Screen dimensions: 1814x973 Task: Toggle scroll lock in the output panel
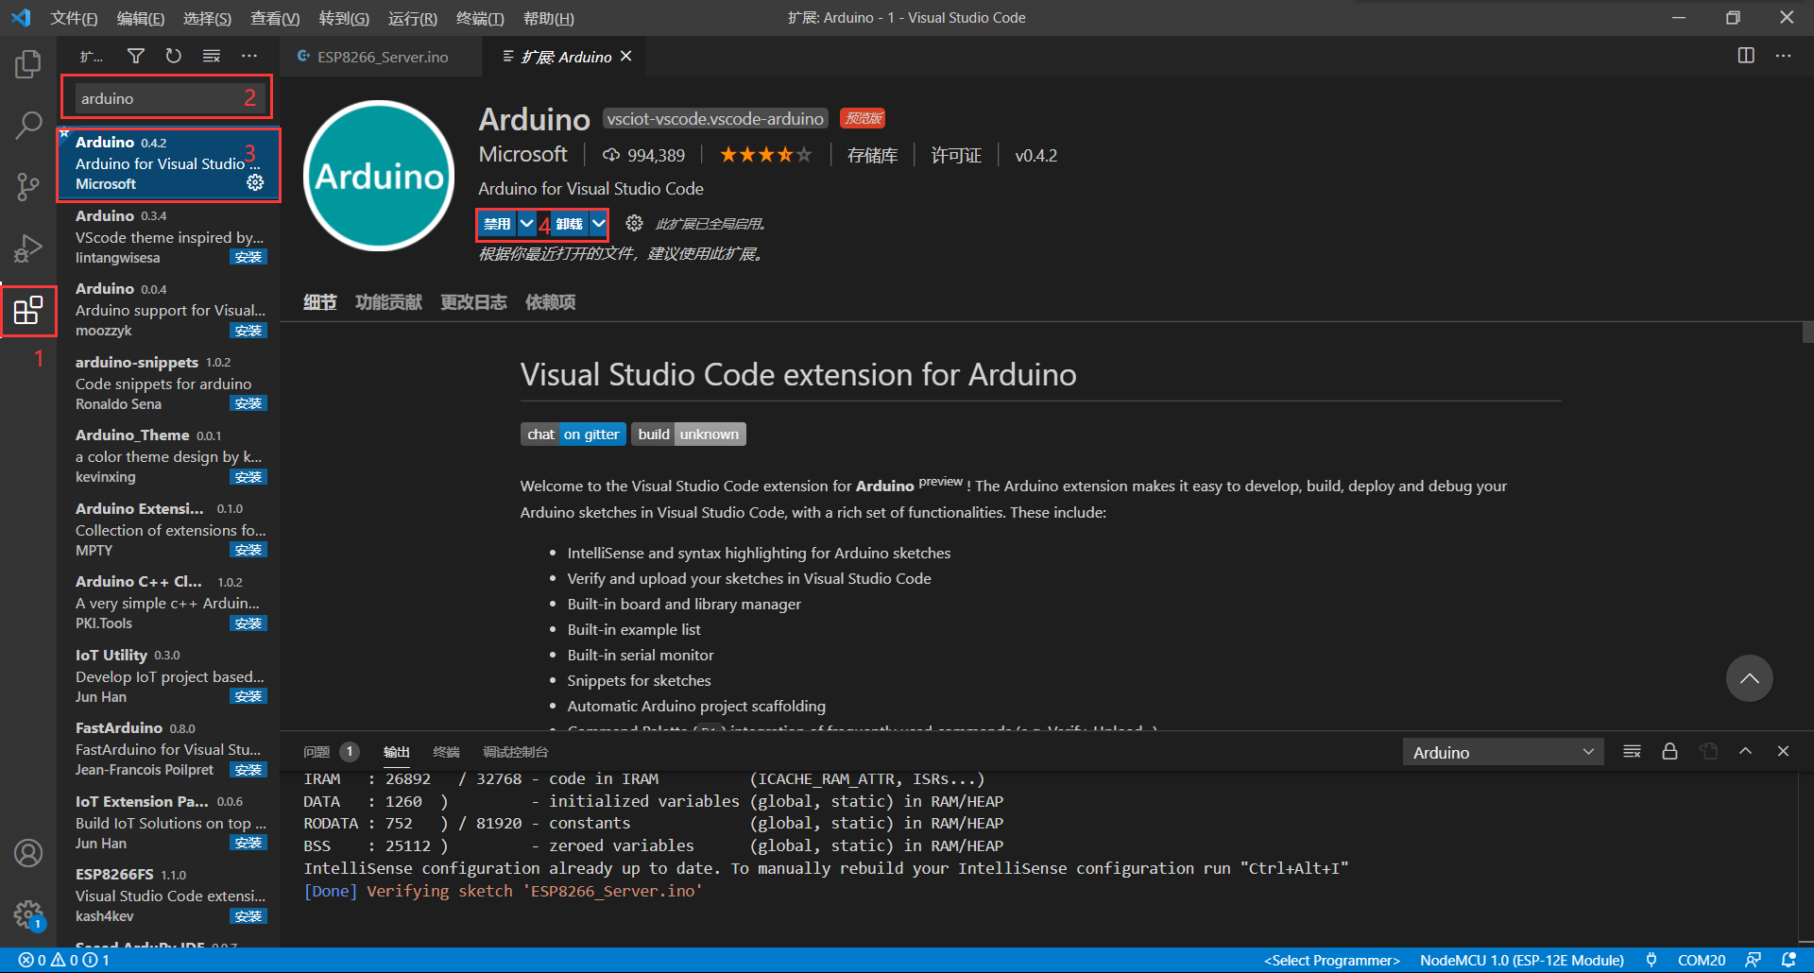(x=1669, y=751)
